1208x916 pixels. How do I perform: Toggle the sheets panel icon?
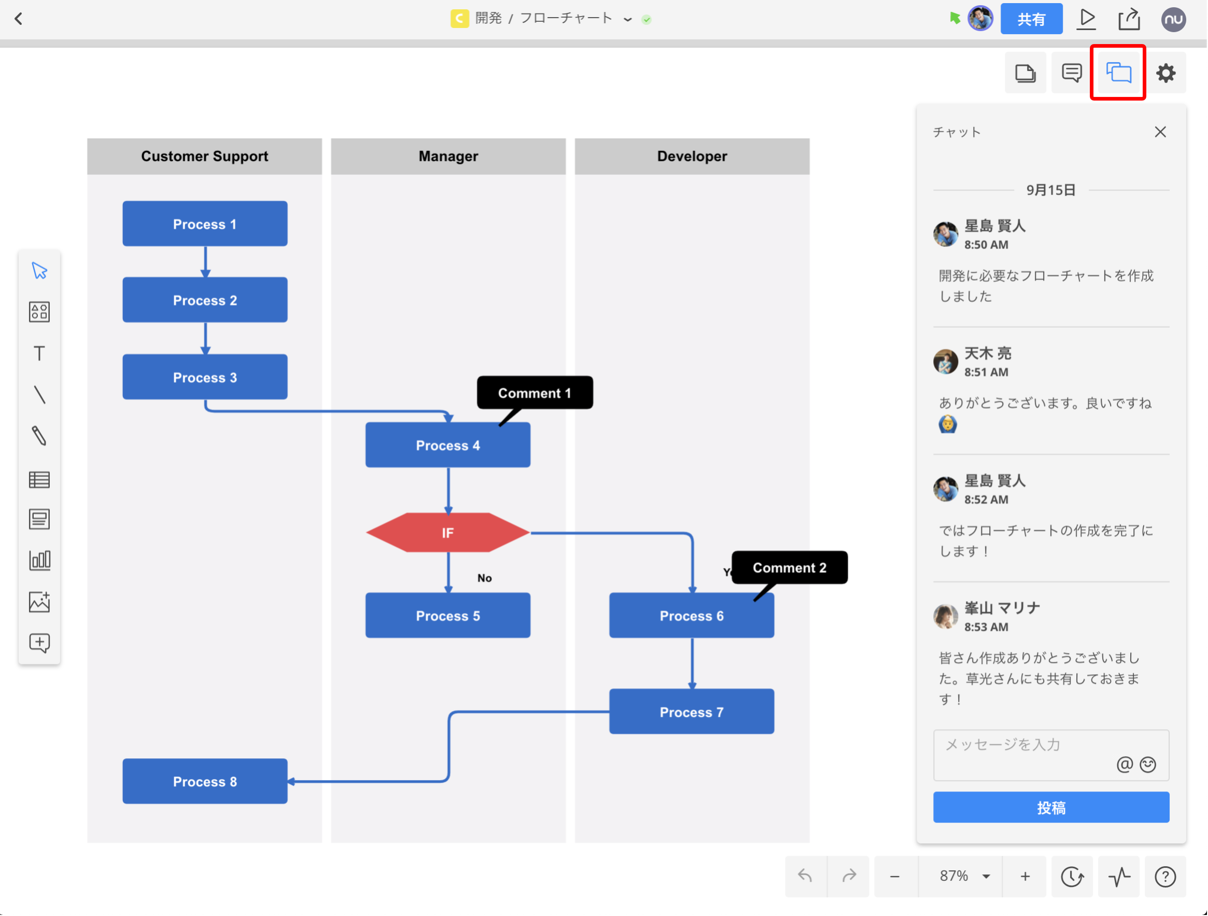(x=1026, y=73)
